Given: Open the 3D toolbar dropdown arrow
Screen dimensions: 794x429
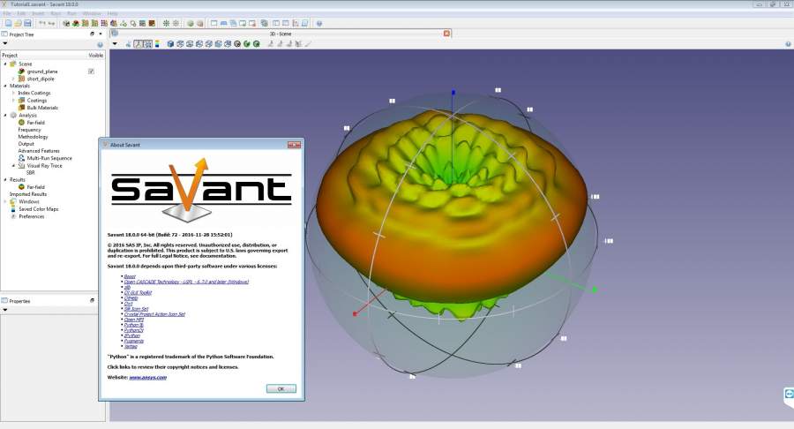Looking at the screenshot, I should tap(115, 44).
